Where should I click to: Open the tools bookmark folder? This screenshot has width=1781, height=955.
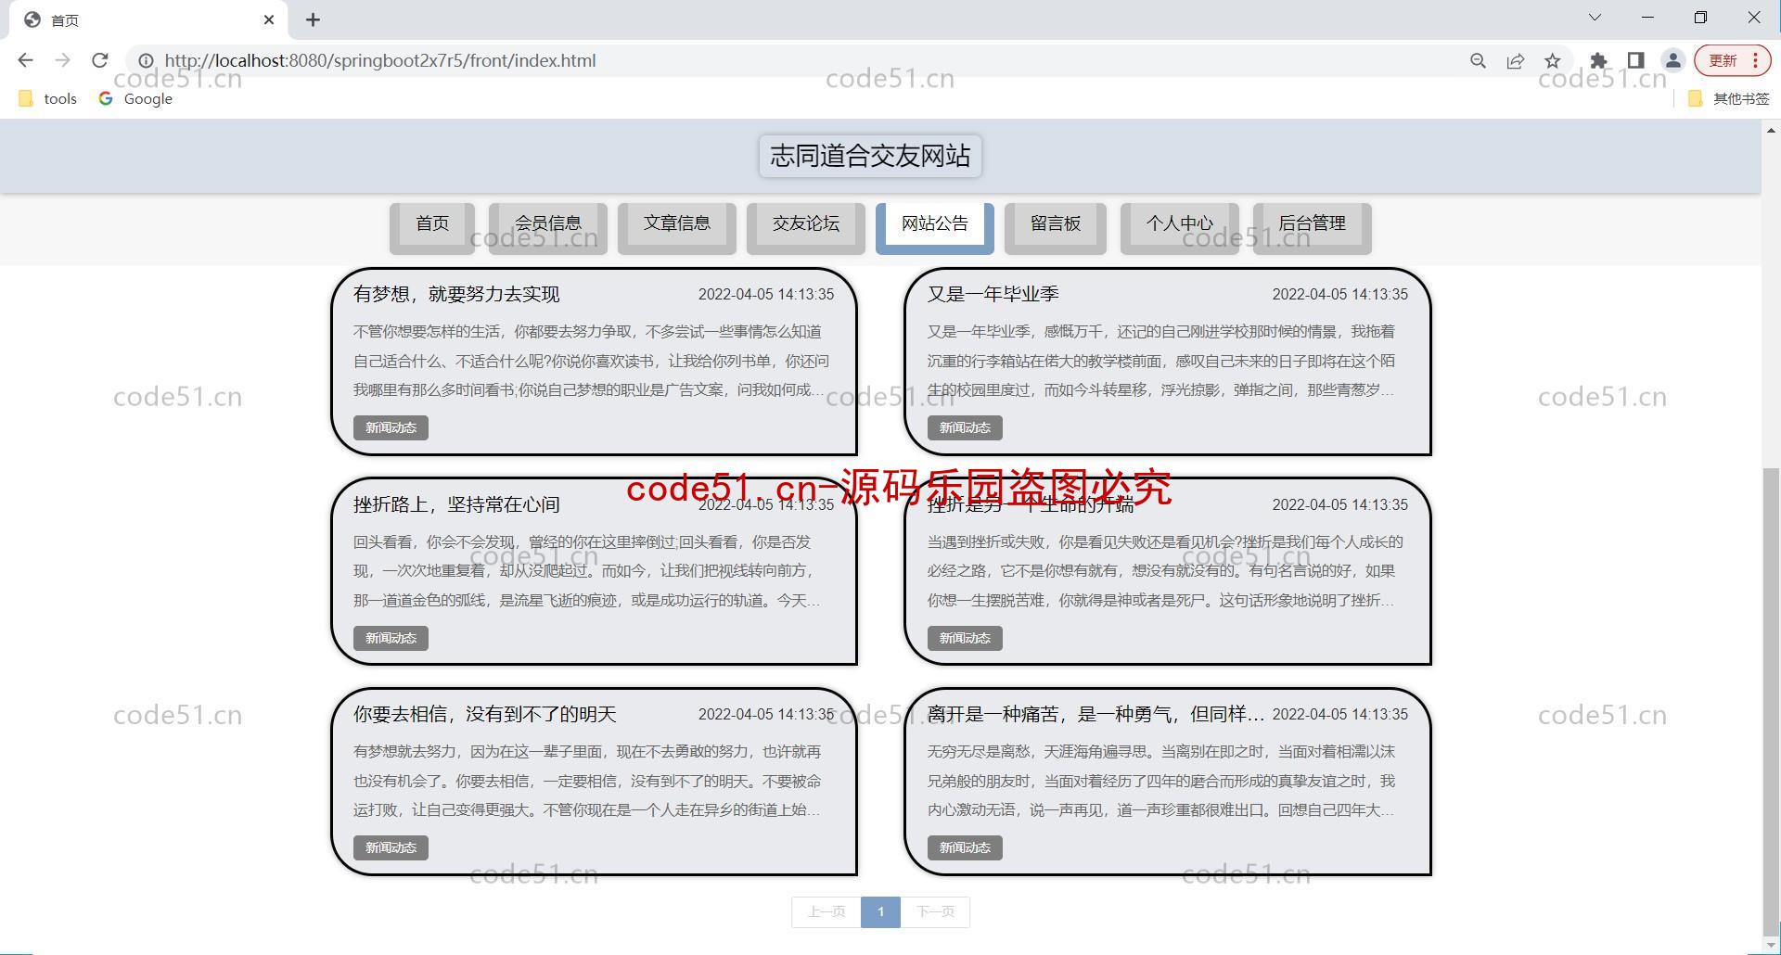(x=47, y=98)
